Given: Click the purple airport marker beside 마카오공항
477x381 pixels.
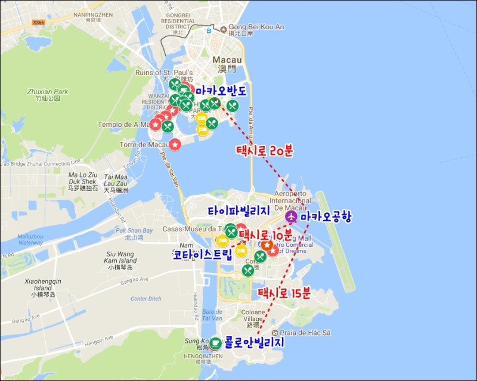Looking at the screenshot, I should (291, 216).
